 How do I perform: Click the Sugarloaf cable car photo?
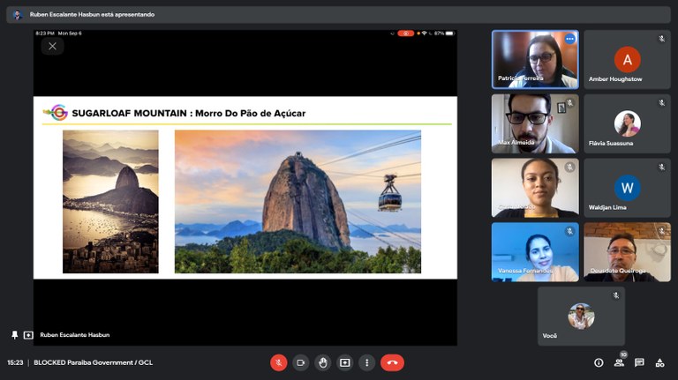298,202
